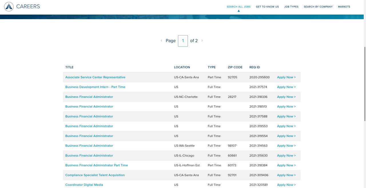Open Compliance Specialist Talent Acquisition job

(95, 175)
